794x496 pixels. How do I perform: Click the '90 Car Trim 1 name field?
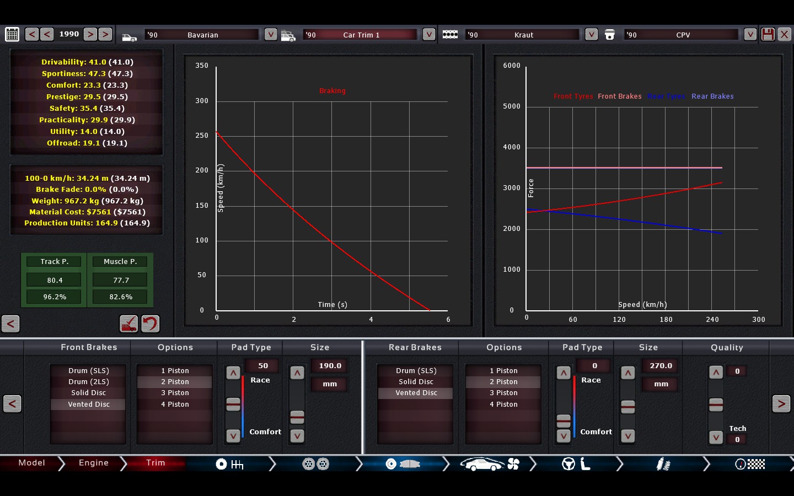(361, 35)
